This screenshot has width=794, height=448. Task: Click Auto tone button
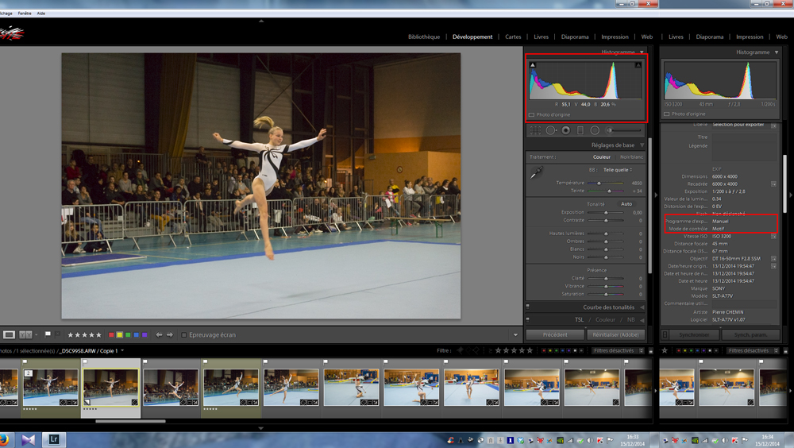click(x=626, y=203)
